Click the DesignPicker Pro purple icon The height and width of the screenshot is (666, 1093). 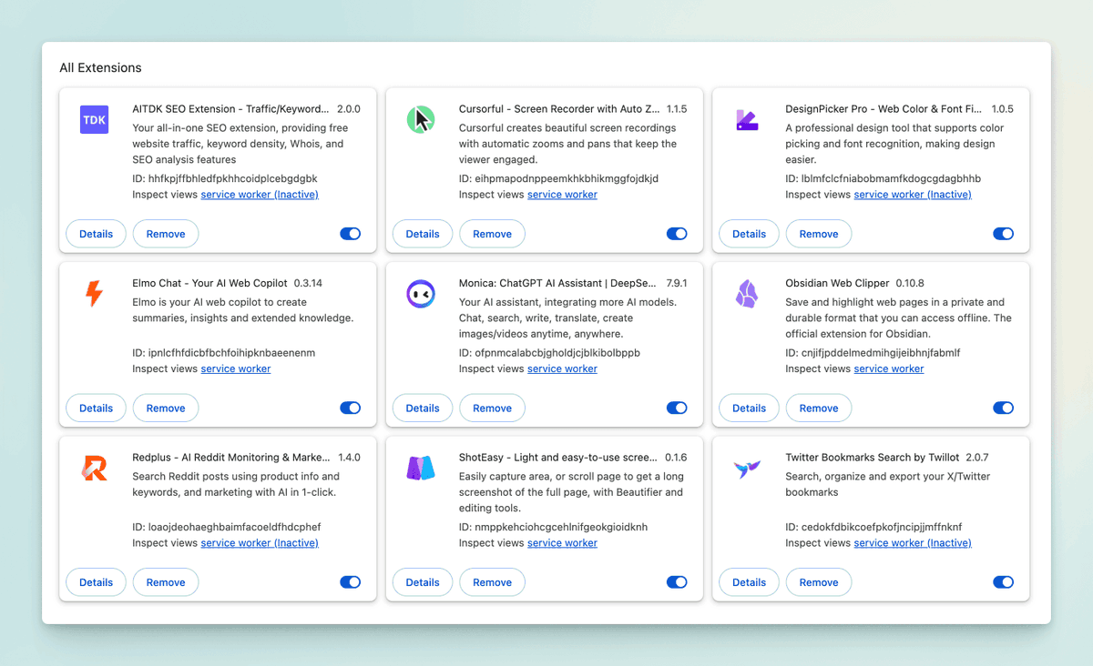747,120
